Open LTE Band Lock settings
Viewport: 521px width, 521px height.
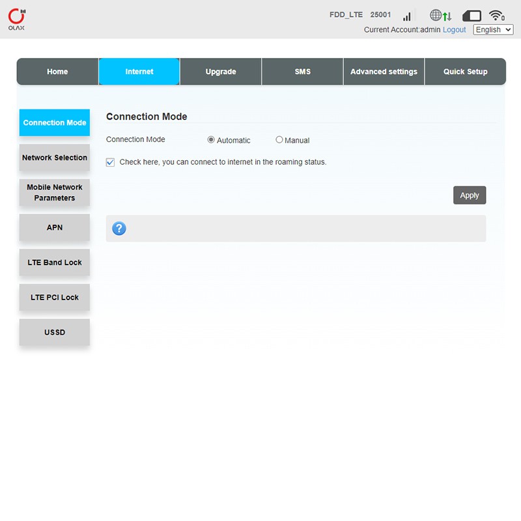(x=55, y=262)
